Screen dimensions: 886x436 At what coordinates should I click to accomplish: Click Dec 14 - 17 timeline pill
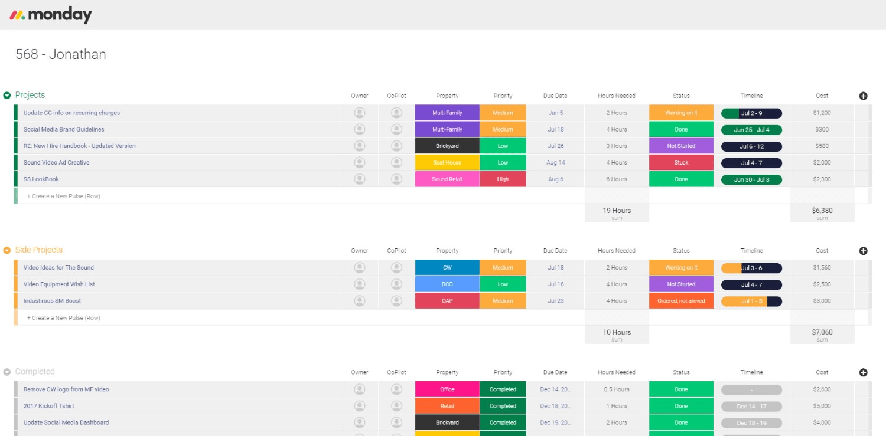[x=751, y=407]
